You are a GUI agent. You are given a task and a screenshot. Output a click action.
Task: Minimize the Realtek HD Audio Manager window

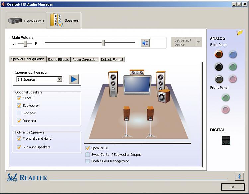tap(234, 4)
